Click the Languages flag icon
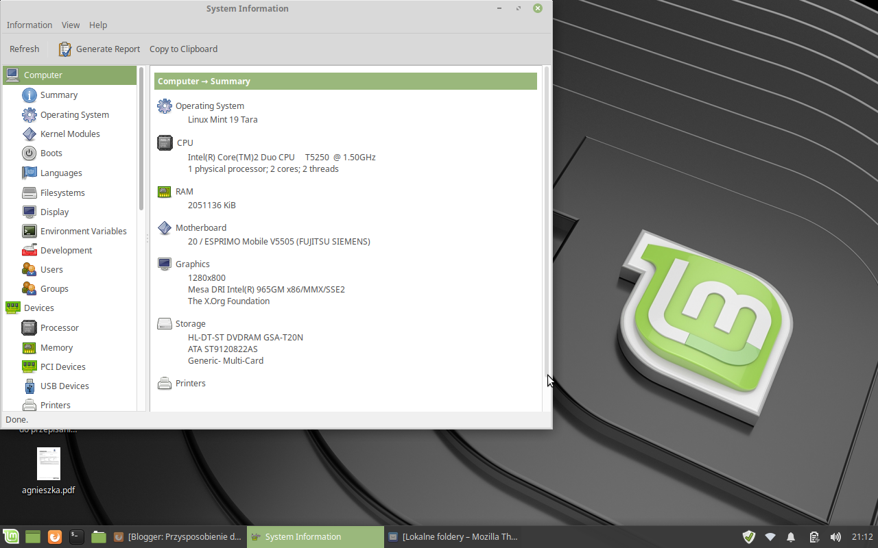This screenshot has height=548, width=878. (x=29, y=173)
